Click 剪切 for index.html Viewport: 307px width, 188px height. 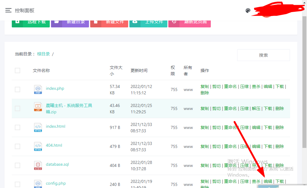click(217, 127)
